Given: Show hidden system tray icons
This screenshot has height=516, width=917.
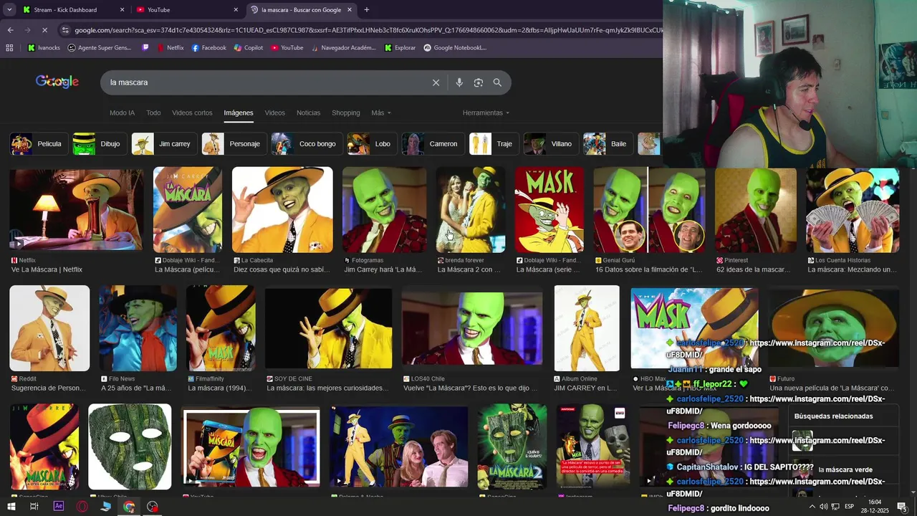Looking at the screenshot, I should [x=812, y=507].
